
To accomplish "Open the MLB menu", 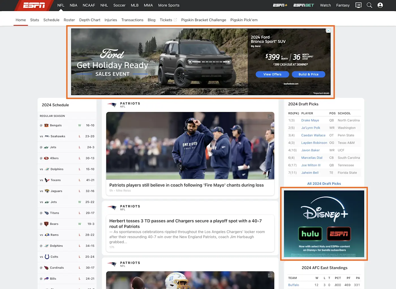I will click(x=135, y=5).
